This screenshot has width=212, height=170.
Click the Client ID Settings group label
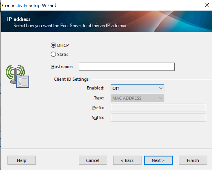point(71,79)
